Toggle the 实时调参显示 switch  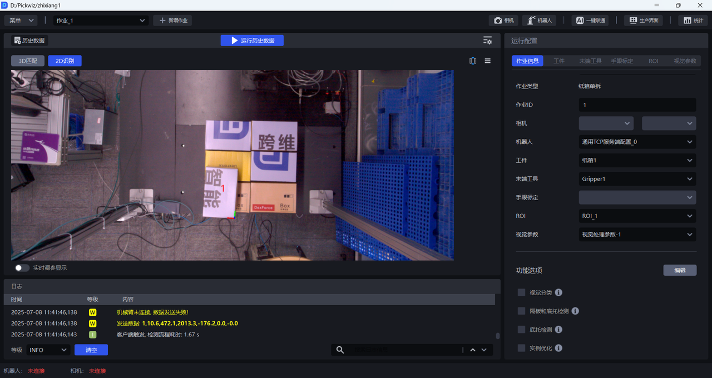point(22,268)
